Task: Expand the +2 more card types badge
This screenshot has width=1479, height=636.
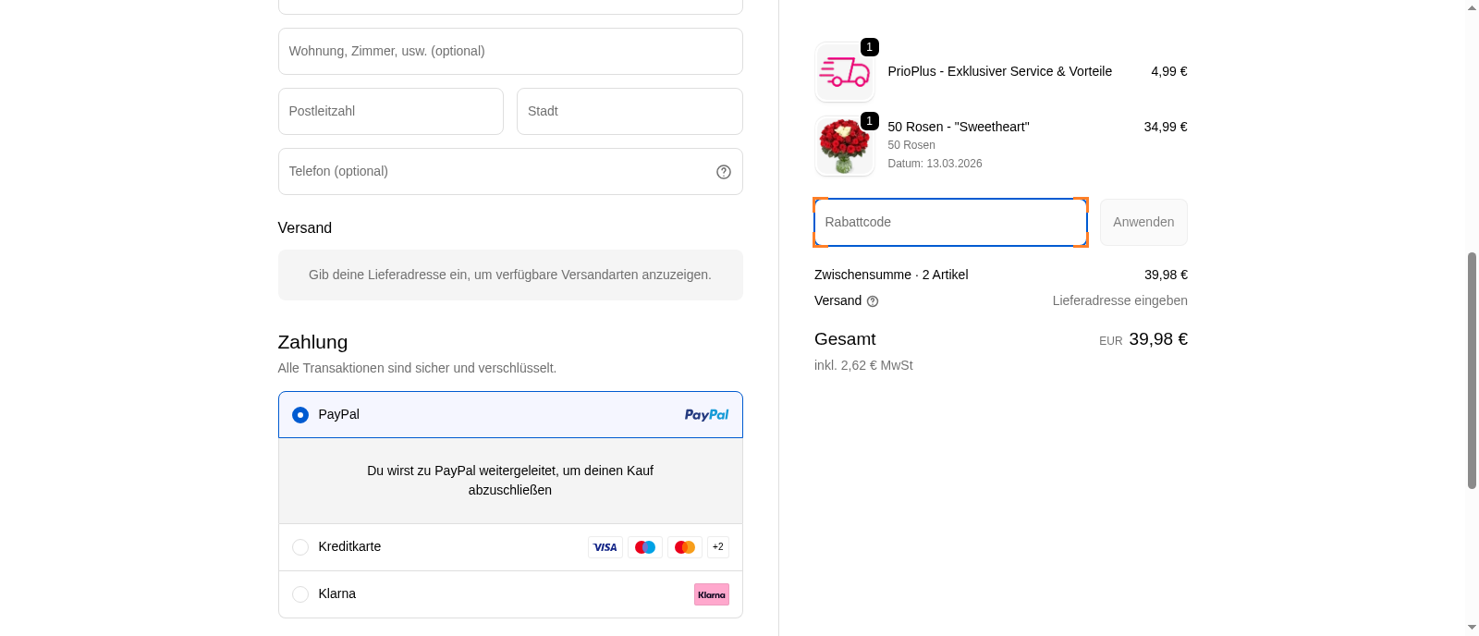Action: coord(718,547)
